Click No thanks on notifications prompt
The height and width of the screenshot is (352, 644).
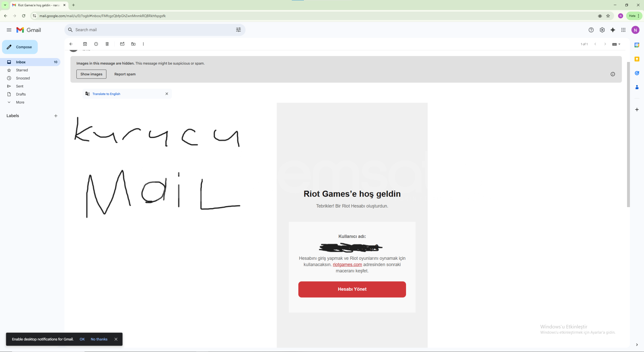coord(99,339)
